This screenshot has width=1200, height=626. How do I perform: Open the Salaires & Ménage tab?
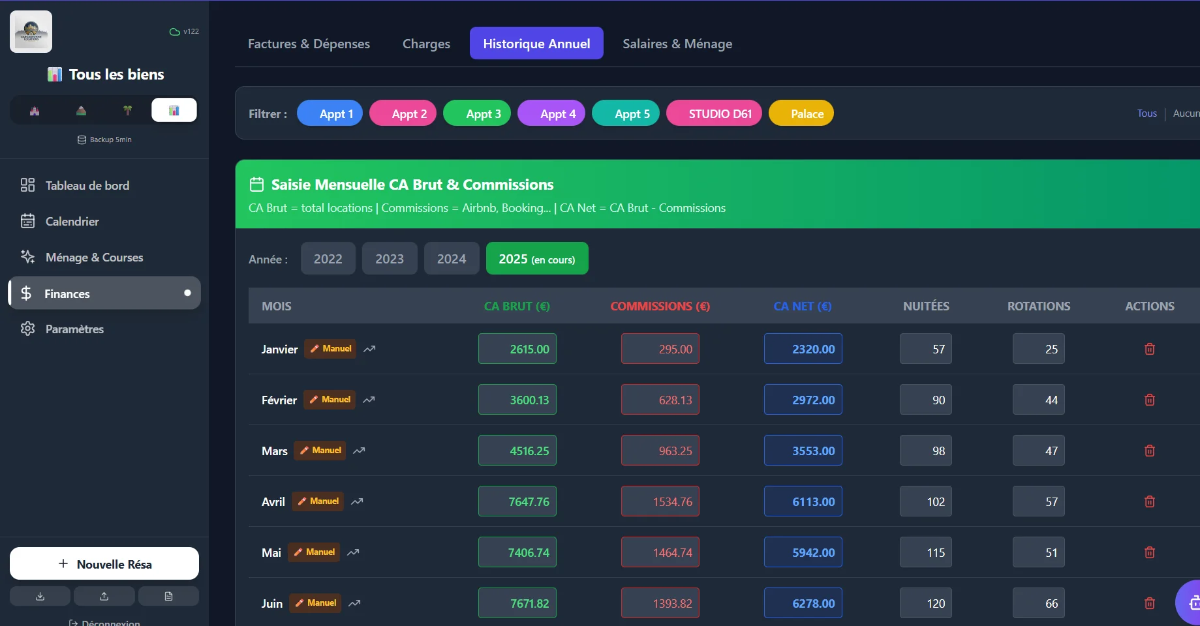(677, 44)
